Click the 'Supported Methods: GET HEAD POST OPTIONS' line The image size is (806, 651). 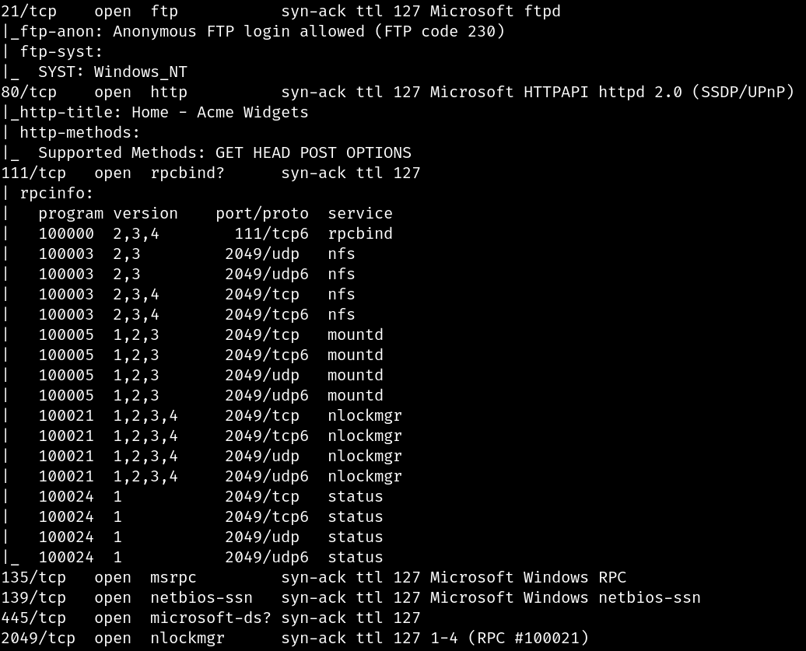point(225,152)
